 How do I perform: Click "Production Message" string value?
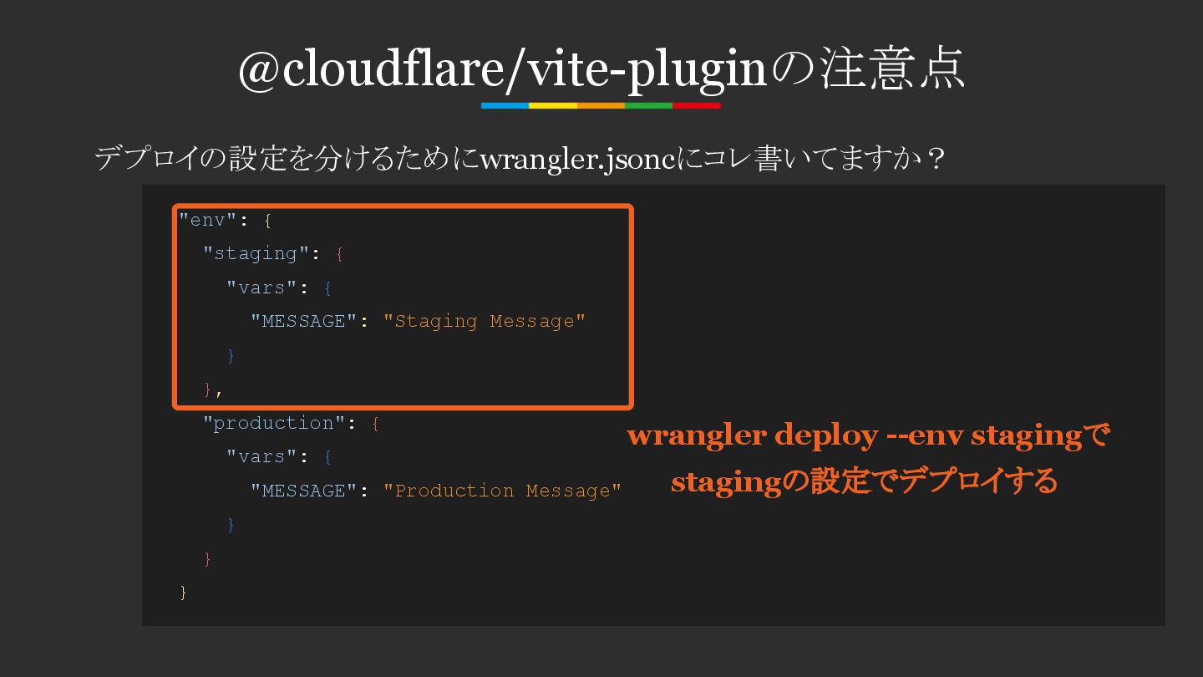pos(502,491)
